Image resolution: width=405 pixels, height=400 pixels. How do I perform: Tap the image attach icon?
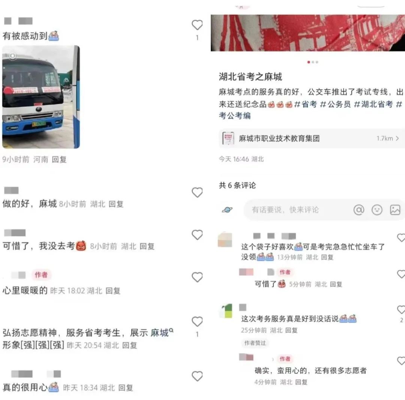point(395,210)
